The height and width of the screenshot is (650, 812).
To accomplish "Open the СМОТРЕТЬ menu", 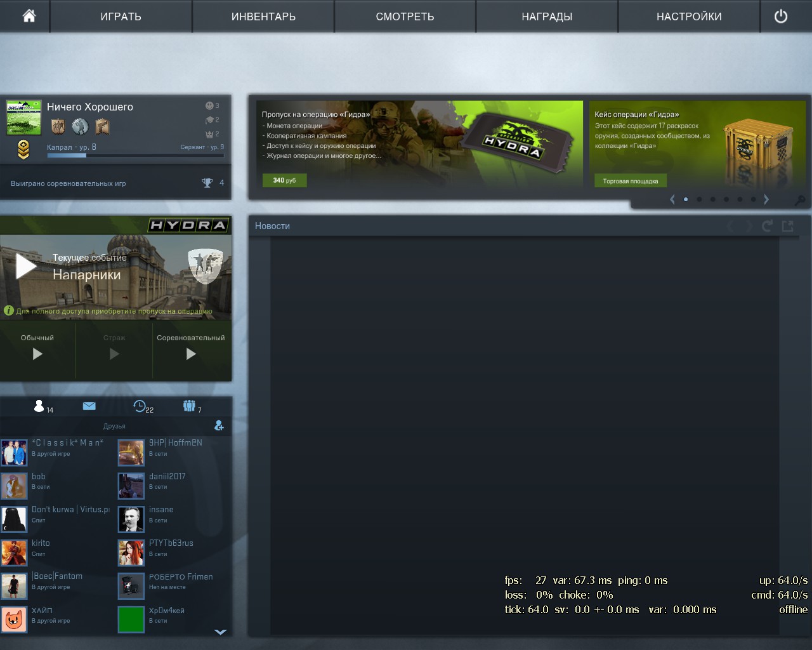I will 405,17.
